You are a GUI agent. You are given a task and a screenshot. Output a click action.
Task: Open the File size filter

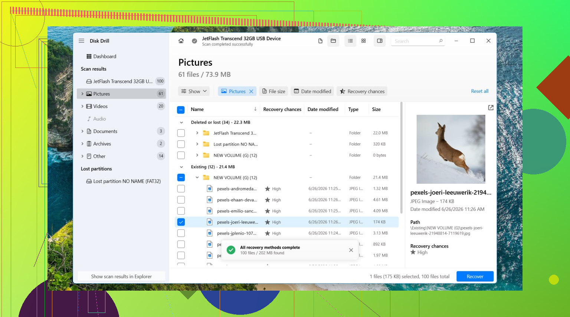[x=274, y=91]
